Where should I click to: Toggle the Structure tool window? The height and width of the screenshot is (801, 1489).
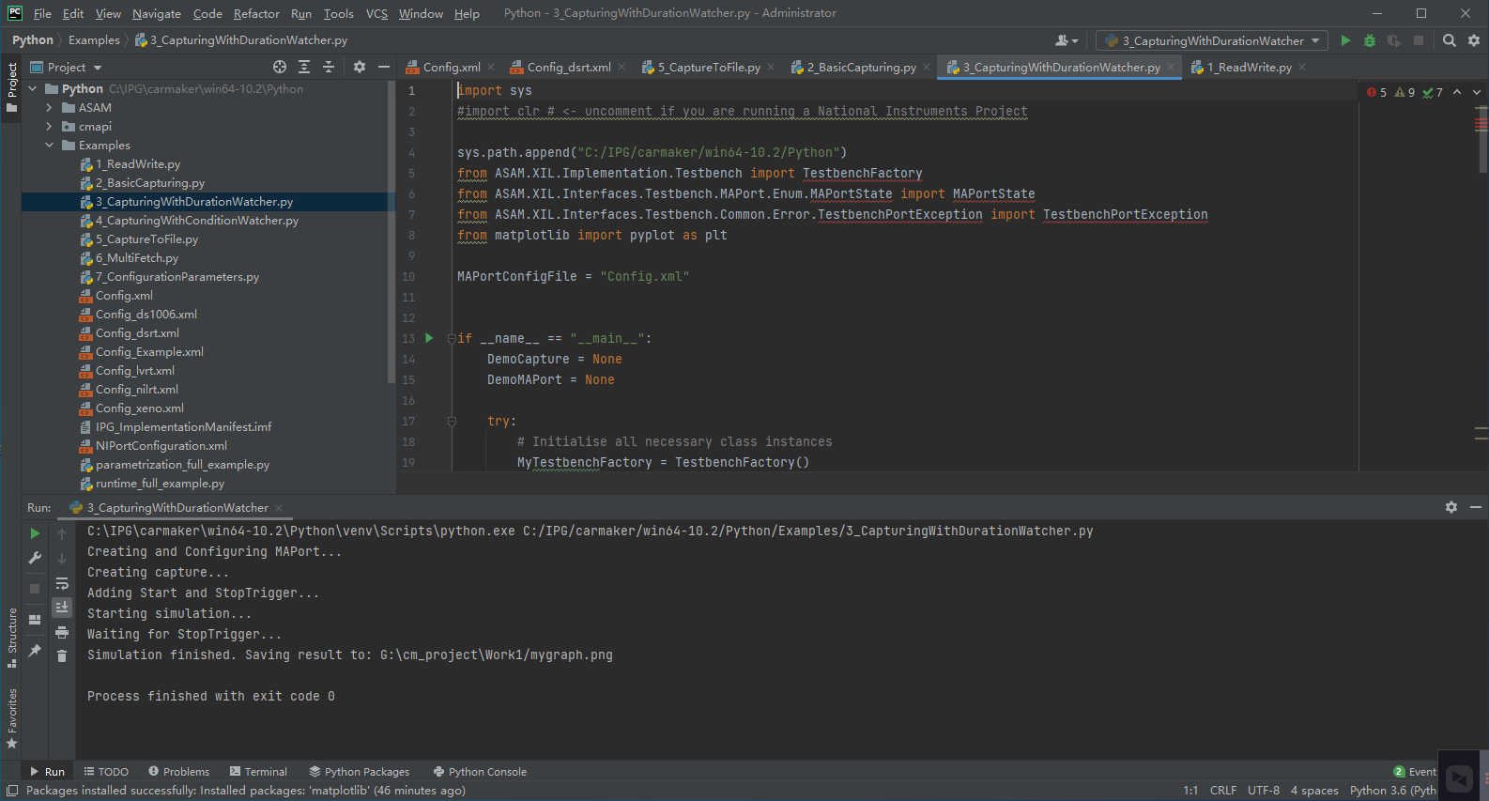coord(11,639)
